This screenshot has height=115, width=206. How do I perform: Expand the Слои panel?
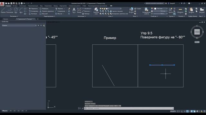click(x=111, y=16)
